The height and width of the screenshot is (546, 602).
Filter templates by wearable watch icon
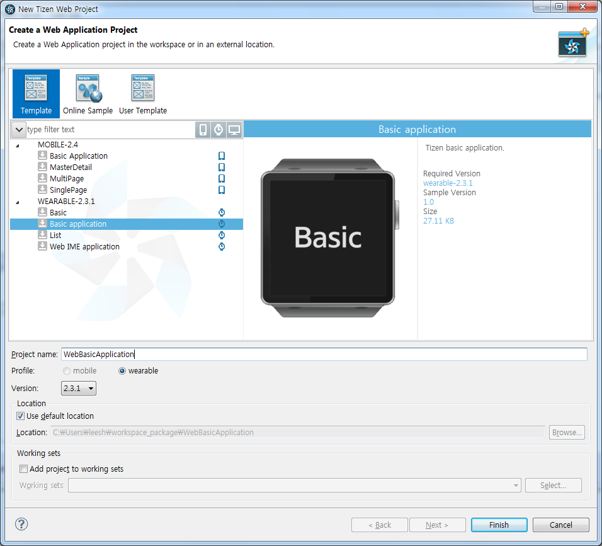(x=219, y=130)
